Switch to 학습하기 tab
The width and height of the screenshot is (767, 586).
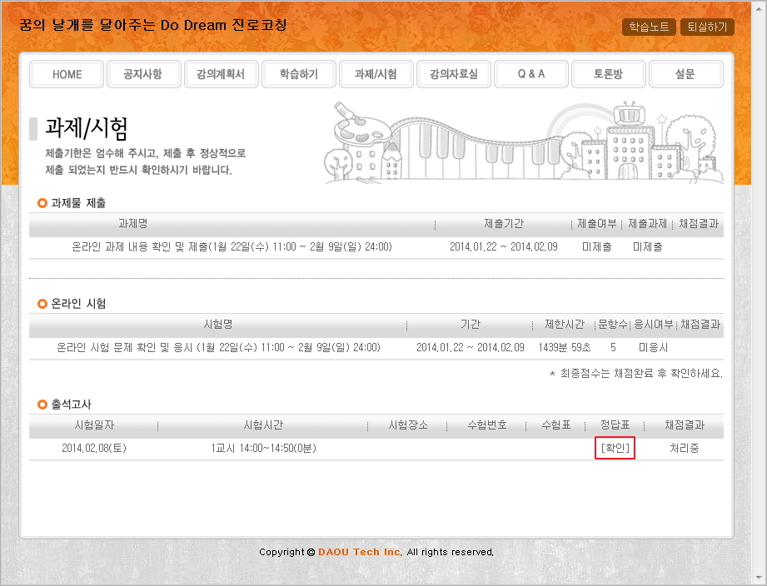pos(299,74)
